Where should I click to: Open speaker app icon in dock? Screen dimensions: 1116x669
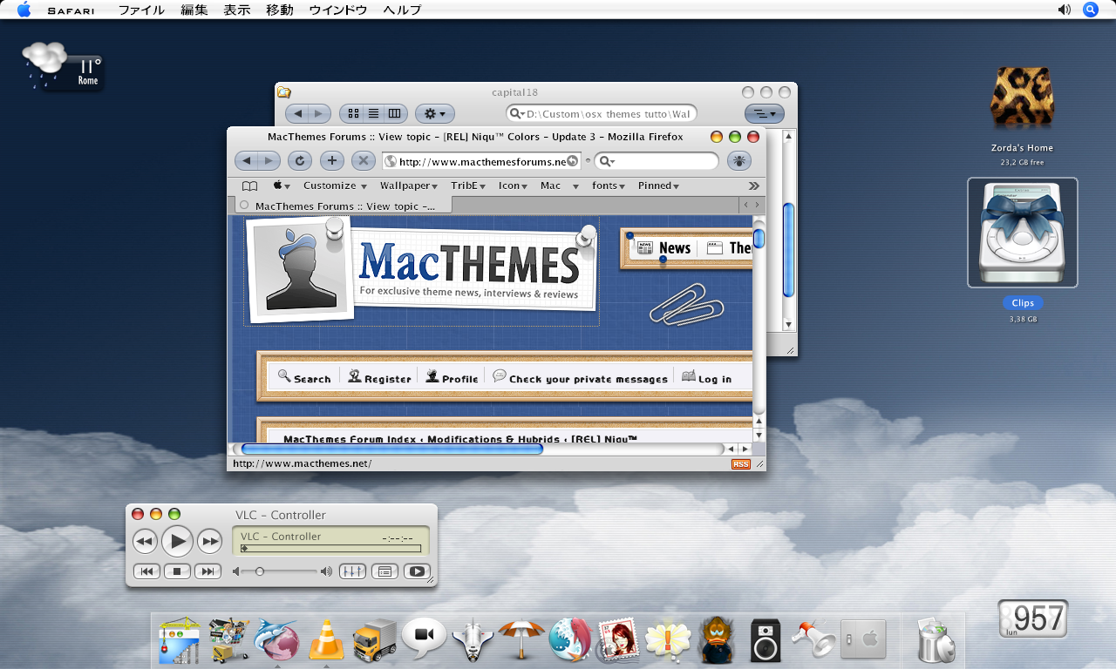766,641
